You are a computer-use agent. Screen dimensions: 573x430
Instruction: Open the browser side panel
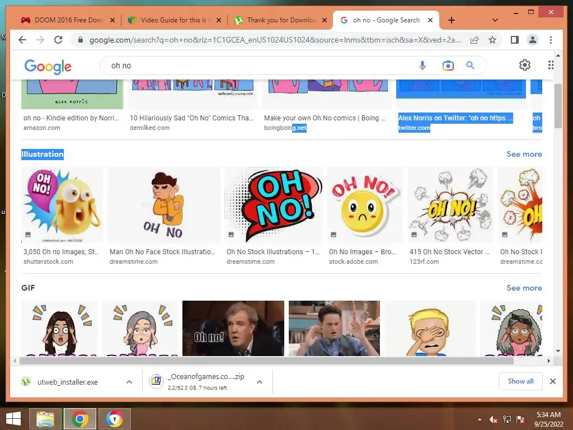click(x=515, y=40)
